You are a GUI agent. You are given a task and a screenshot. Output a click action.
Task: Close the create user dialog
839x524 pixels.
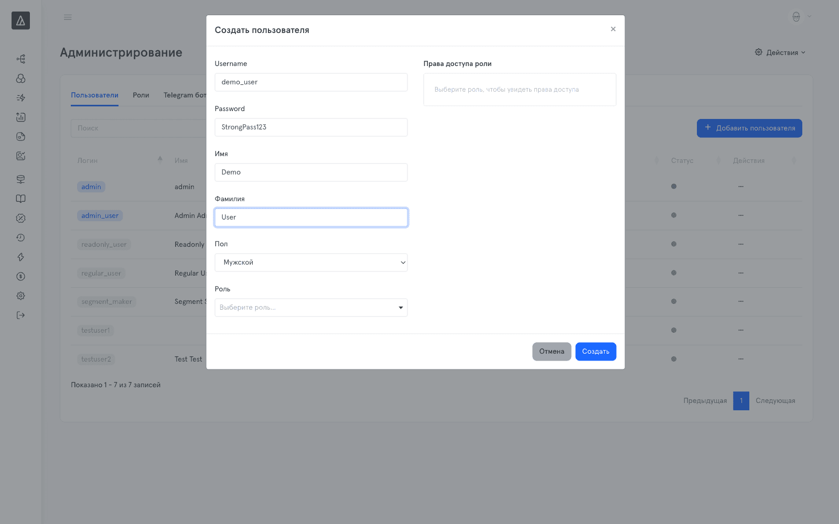pos(613,29)
